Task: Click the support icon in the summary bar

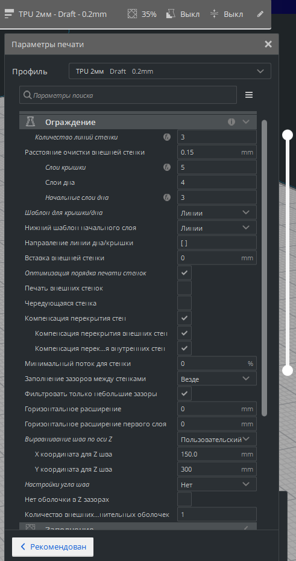Action: [171, 14]
